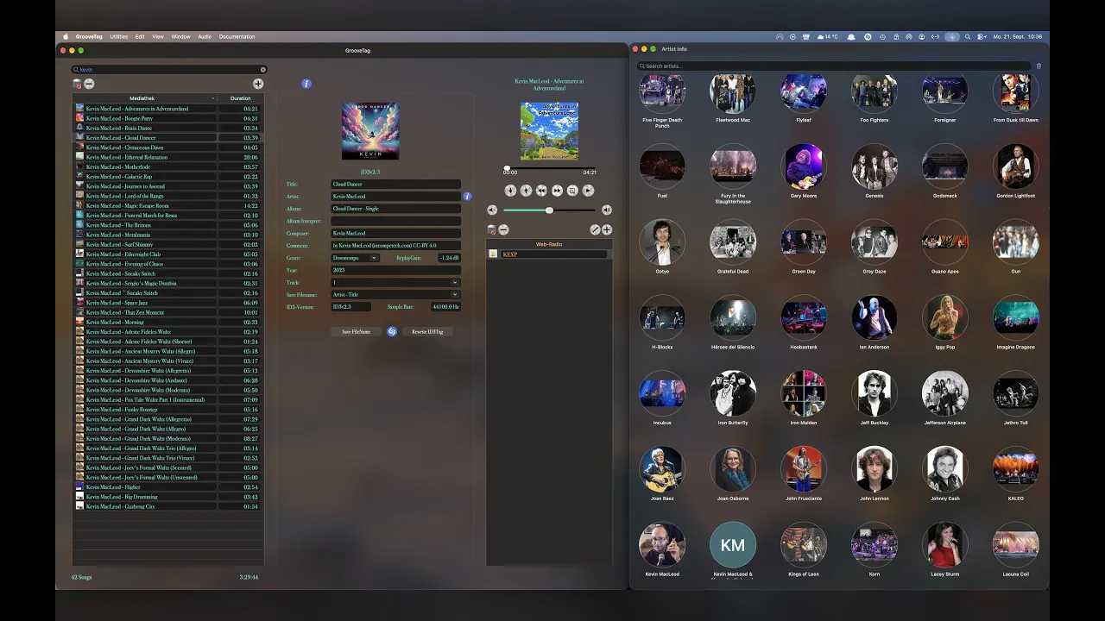Screen dimensions: 1105x621
Task: Click the Adventures in Adventureland cover art
Action: [550, 131]
